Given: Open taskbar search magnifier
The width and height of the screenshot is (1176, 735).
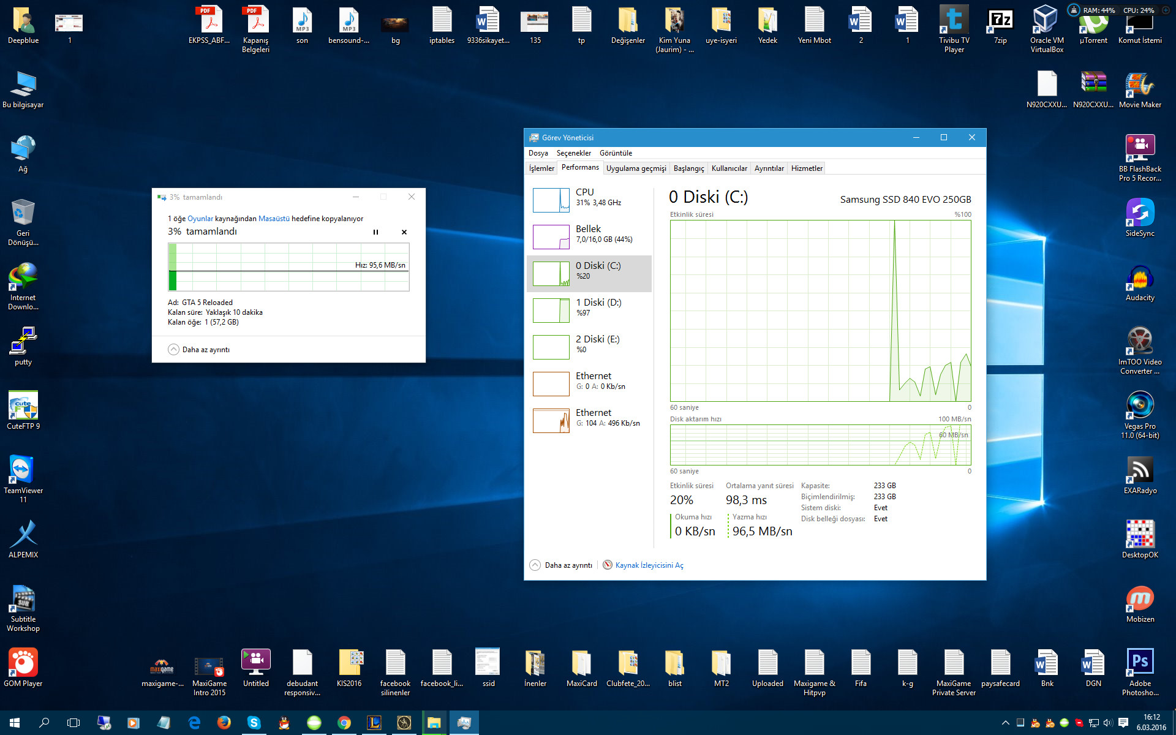Looking at the screenshot, I should [x=44, y=723].
